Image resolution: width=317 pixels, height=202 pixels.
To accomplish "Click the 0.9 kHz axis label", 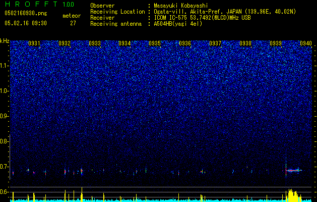I will tap(4, 116).
